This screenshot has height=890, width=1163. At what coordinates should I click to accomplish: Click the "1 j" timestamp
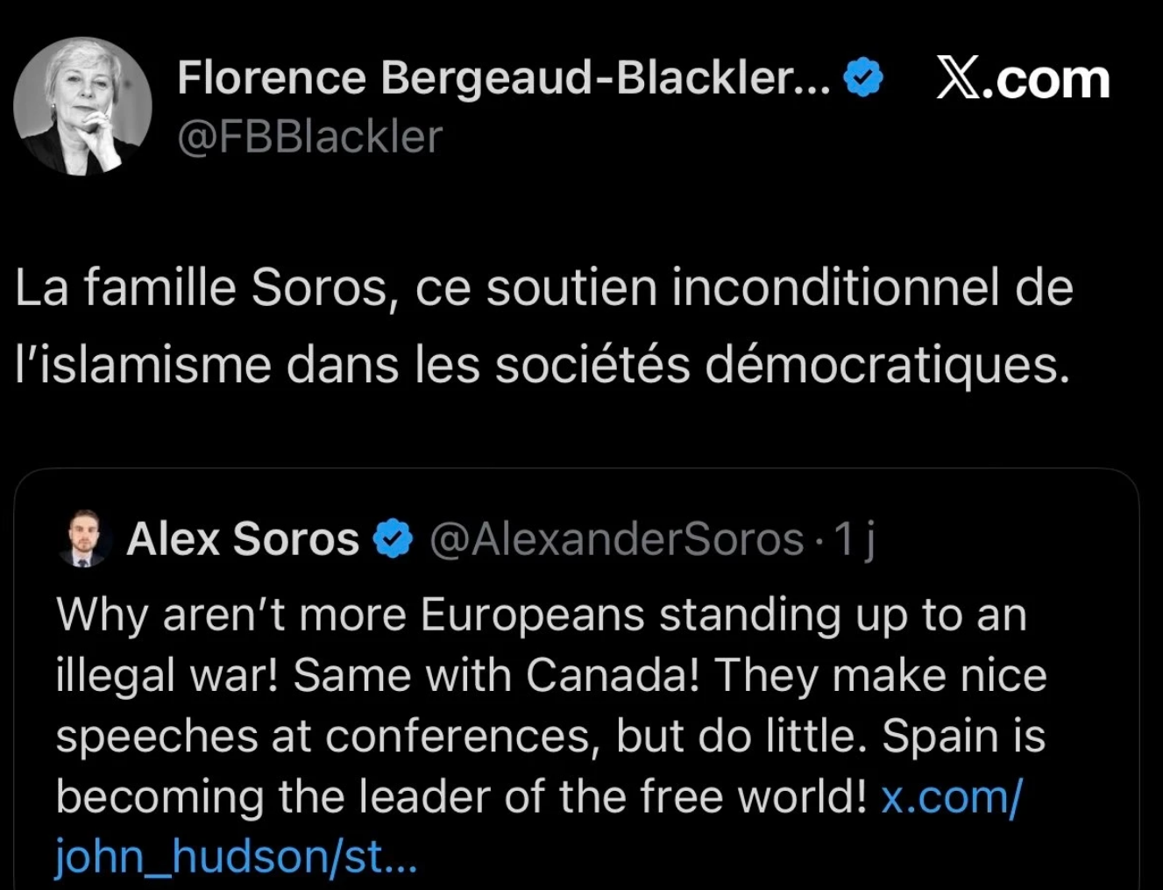pos(855,538)
